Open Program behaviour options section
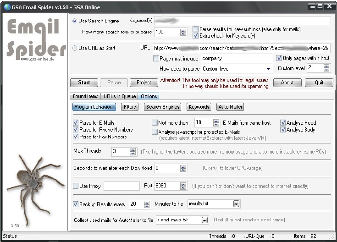The height and width of the screenshot is (242, 337). pos(94,107)
